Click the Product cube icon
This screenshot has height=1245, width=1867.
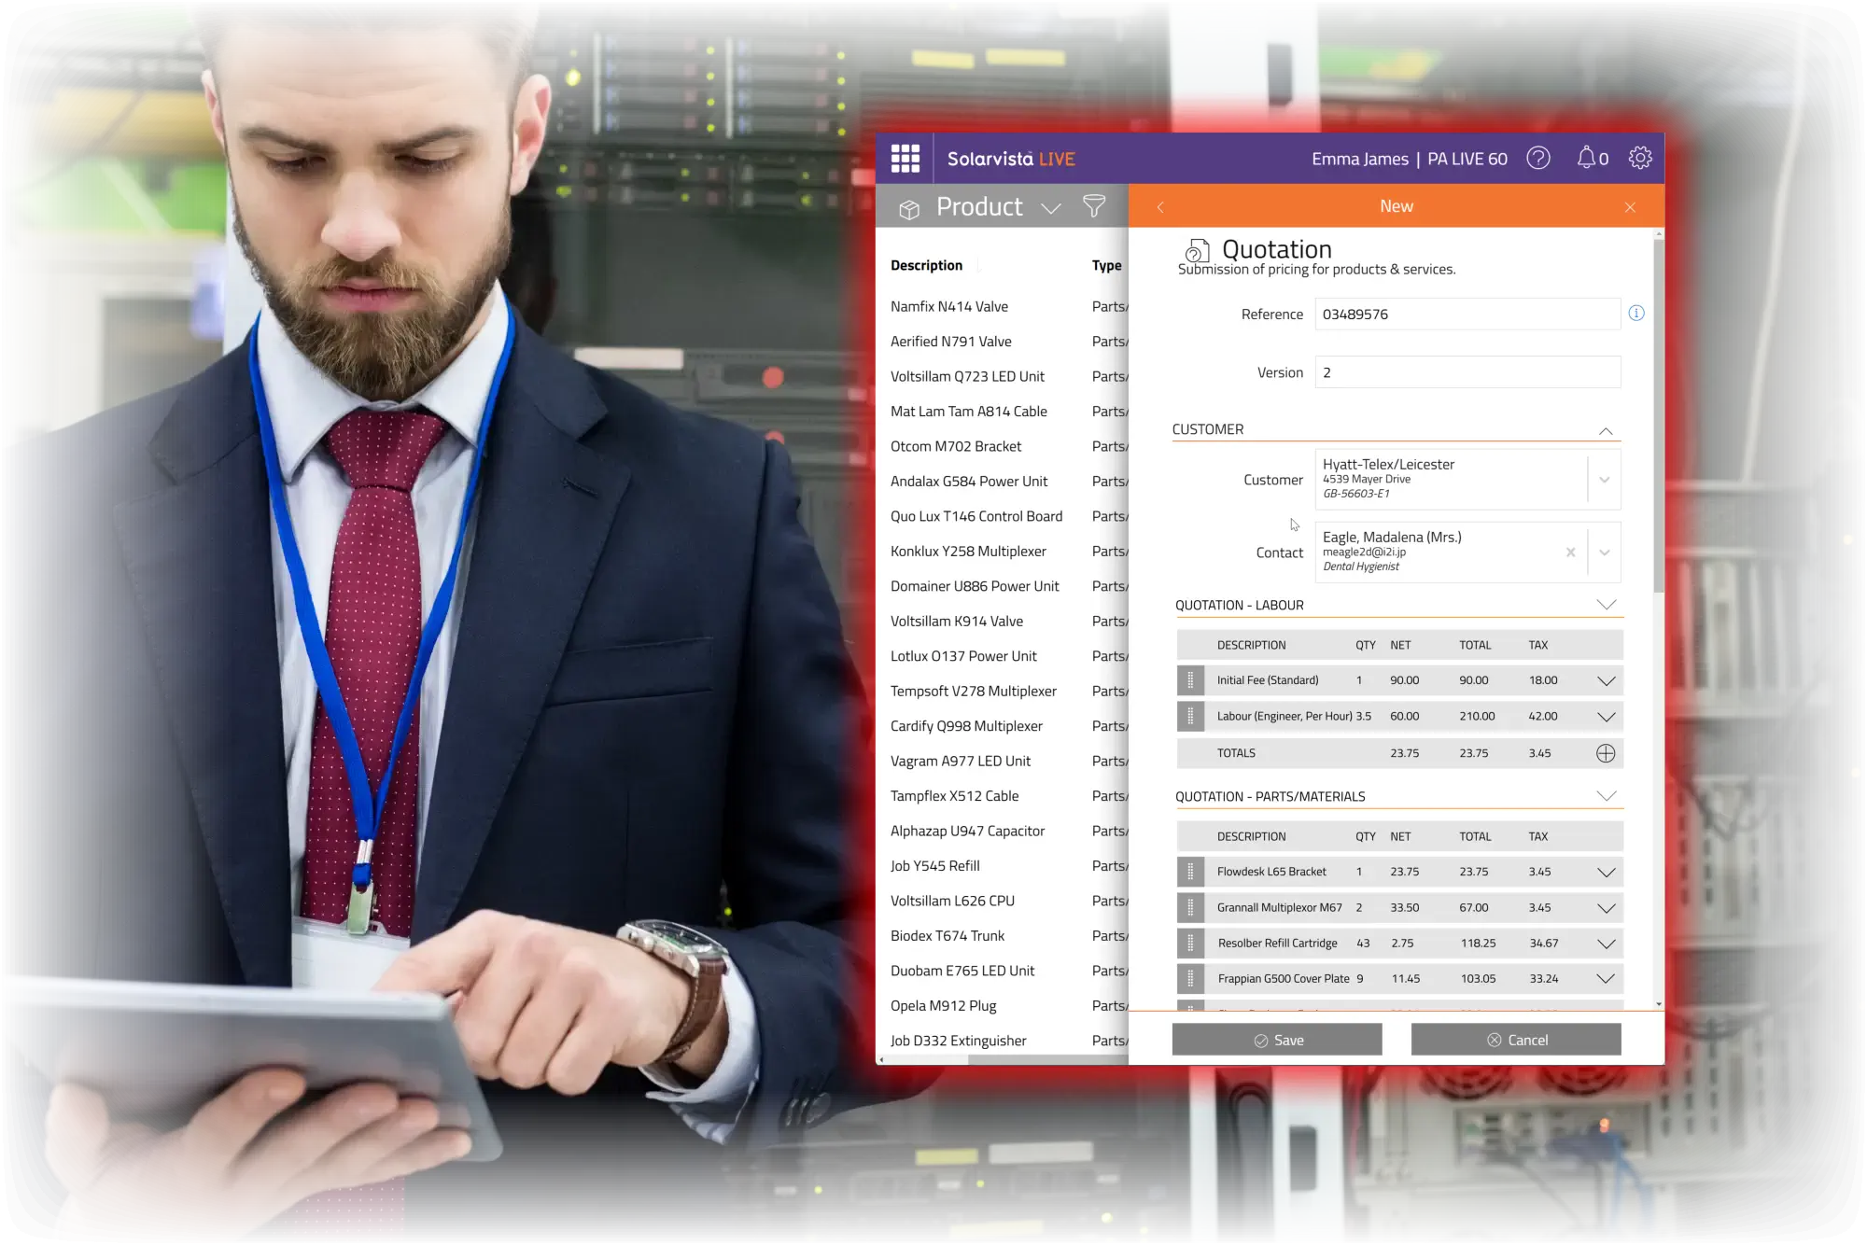click(909, 209)
